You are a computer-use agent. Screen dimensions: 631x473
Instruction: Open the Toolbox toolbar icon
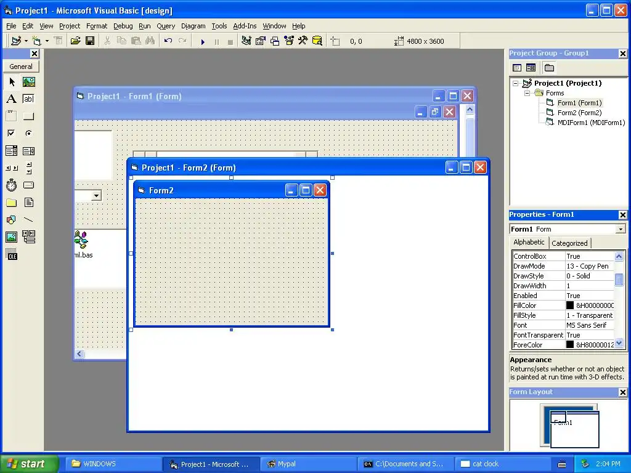pos(303,41)
